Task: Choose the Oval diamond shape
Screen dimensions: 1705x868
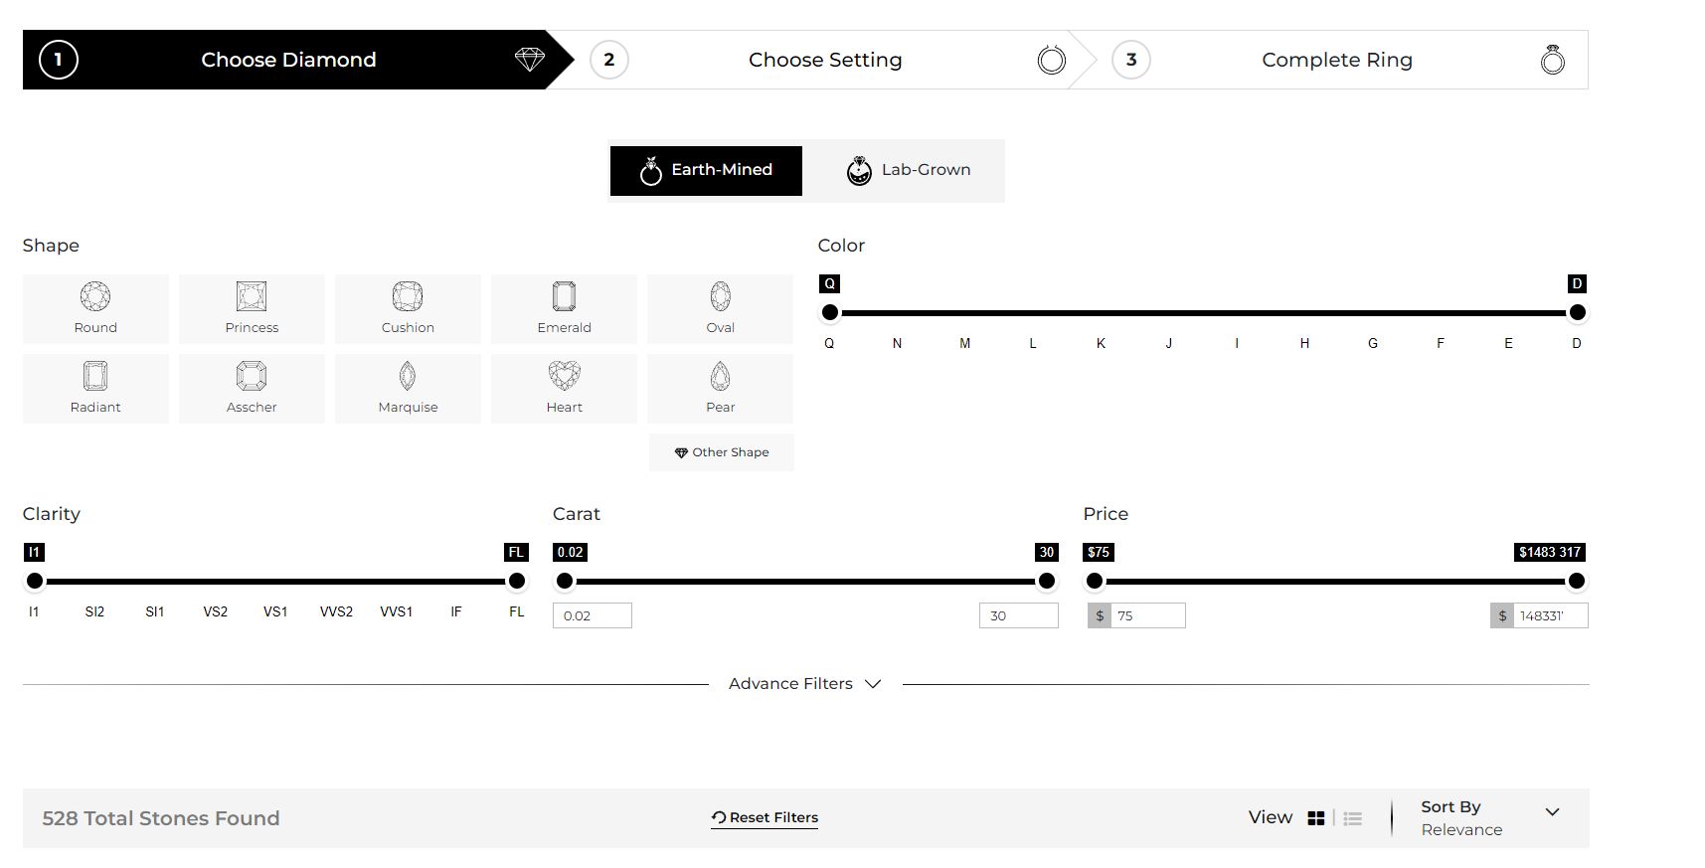Action: click(x=720, y=309)
